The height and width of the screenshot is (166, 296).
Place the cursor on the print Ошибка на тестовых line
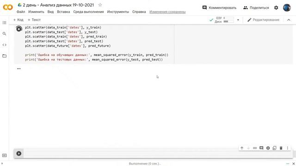94,59
